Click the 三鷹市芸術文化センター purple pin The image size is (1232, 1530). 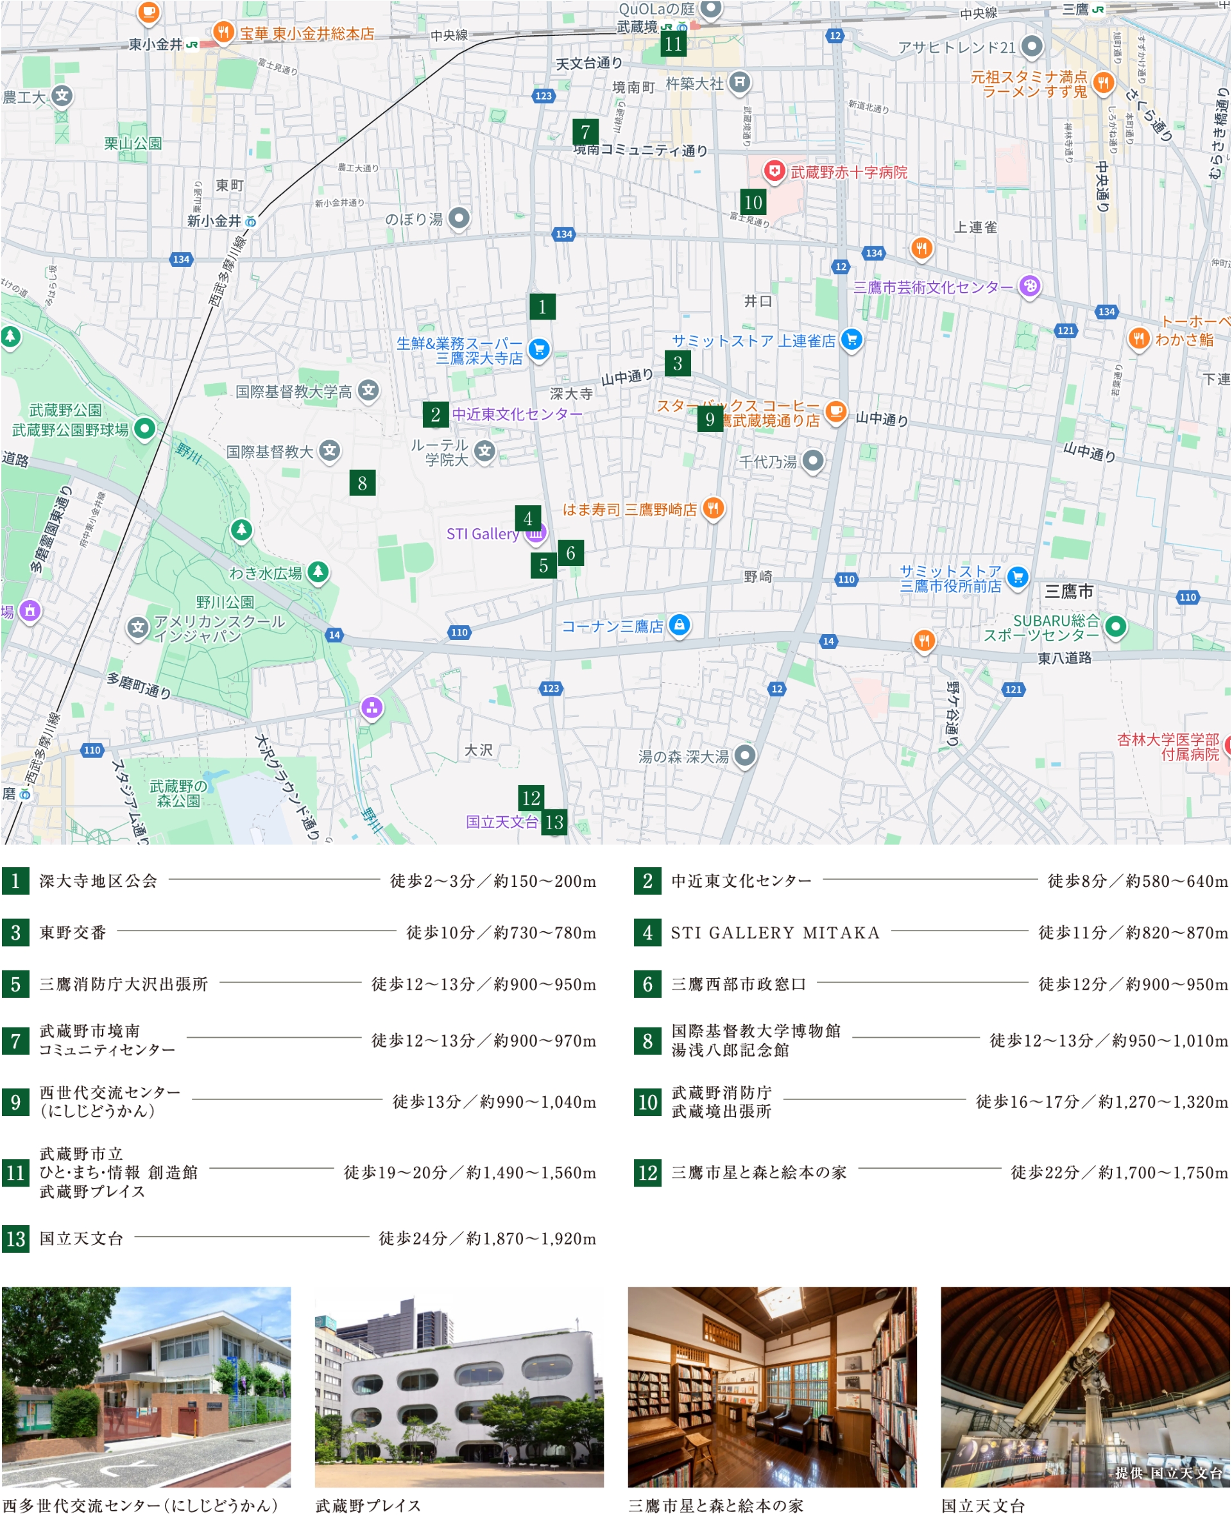pyautogui.click(x=1030, y=286)
